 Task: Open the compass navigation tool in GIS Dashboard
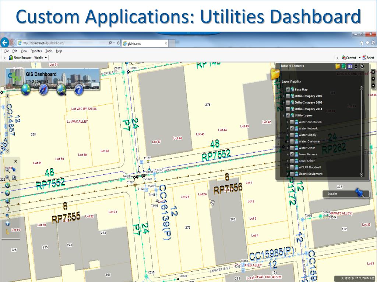coord(43,90)
